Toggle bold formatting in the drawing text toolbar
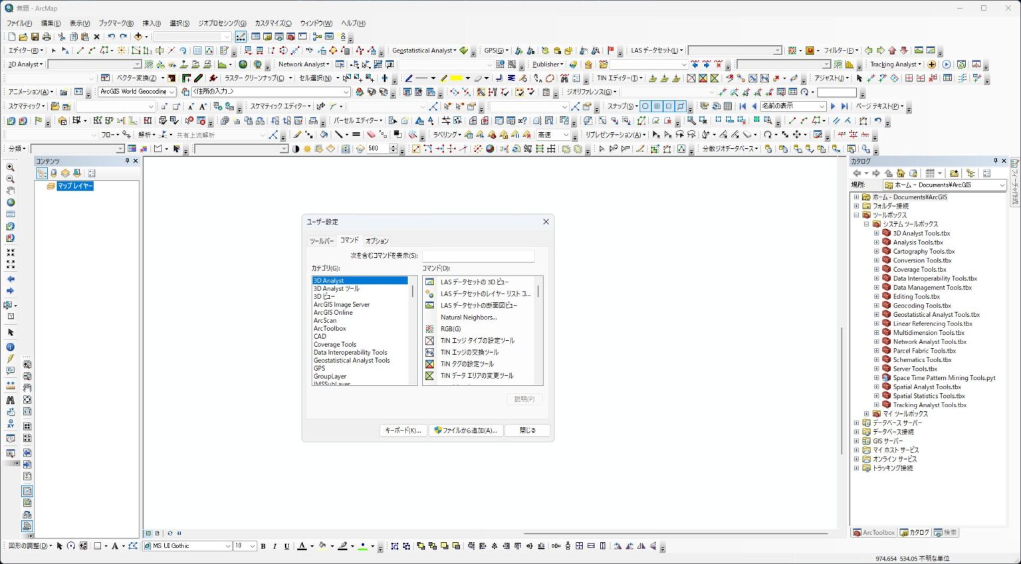Screen dimensions: 1021x564 (x=263, y=546)
